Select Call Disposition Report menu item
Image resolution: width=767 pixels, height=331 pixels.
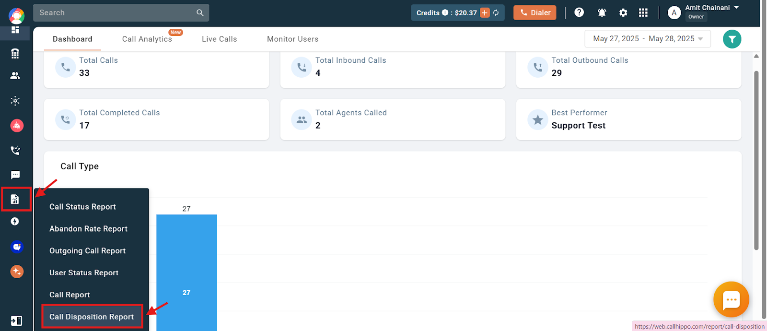(92, 317)
